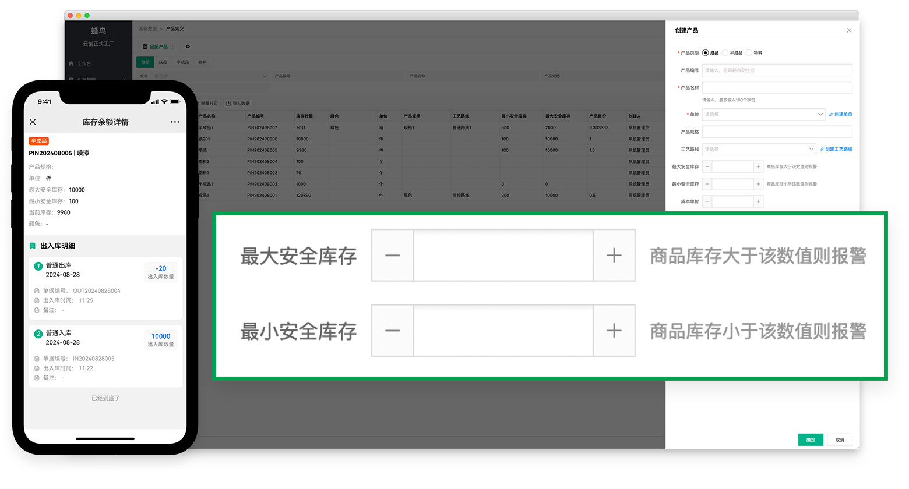
Task: Click the gear settings icon beside 全部产品
Action: pos(188,47)
